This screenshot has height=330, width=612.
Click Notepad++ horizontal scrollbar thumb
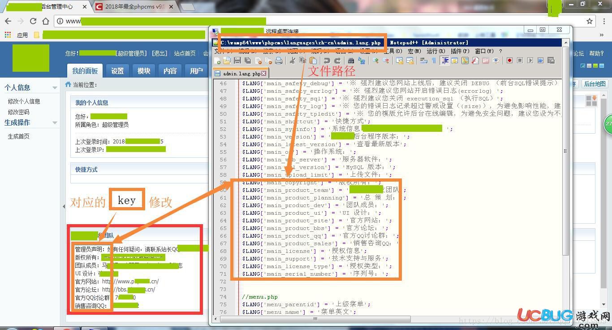pos(315,319)
